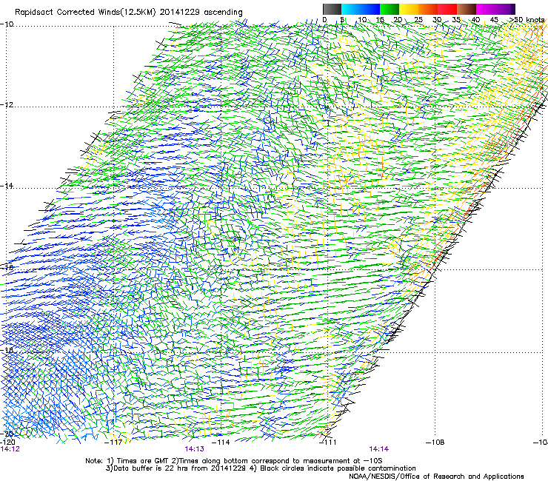Click the -10 latitude axis label
The width and height of the screenshot is (548, 481).
7,24
